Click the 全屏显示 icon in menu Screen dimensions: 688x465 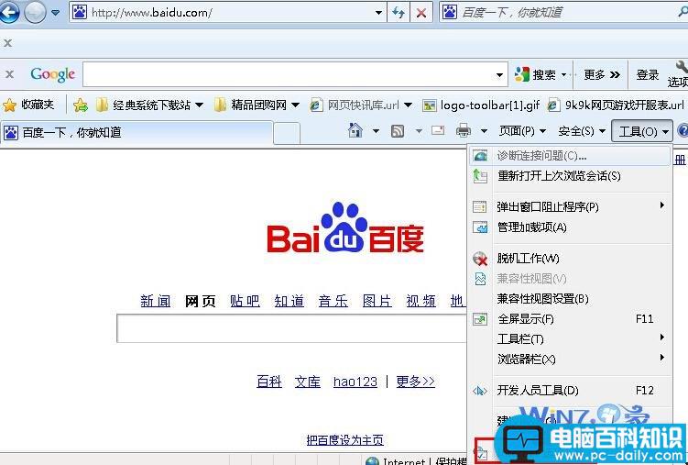480,319
